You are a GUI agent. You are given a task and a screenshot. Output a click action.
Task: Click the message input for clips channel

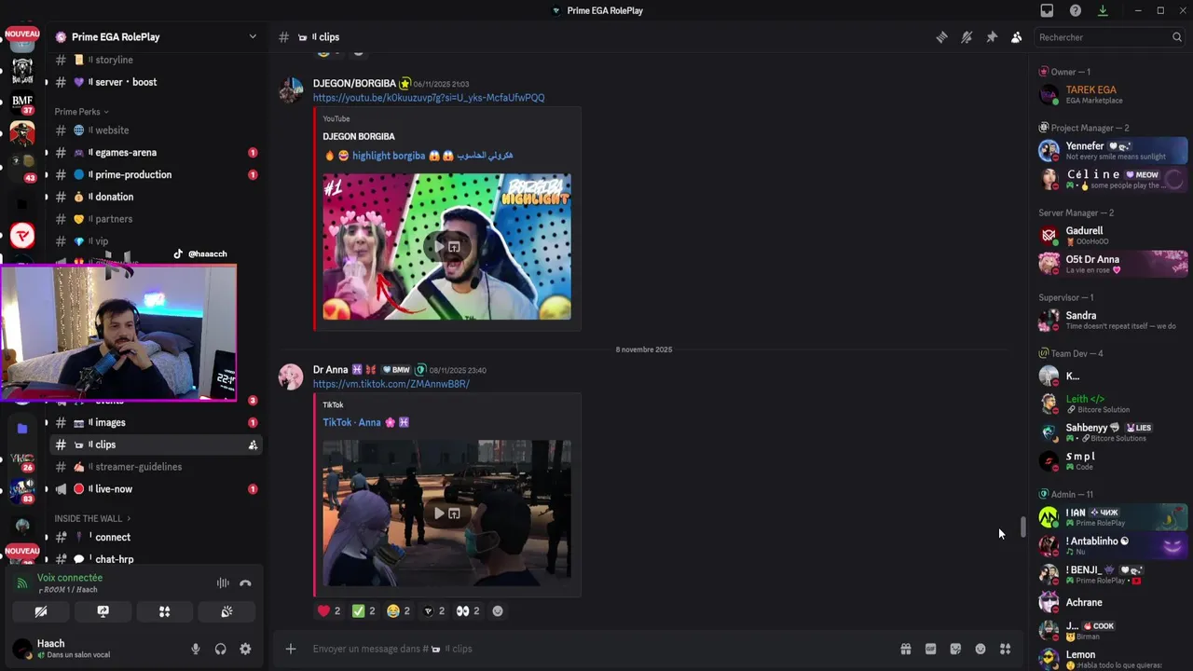(596, 649)
